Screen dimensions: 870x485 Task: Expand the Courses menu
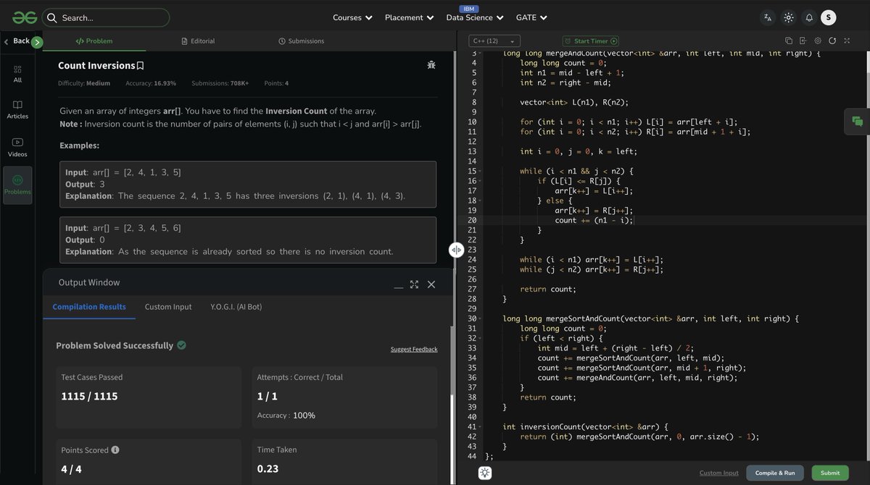pos(352,17)
